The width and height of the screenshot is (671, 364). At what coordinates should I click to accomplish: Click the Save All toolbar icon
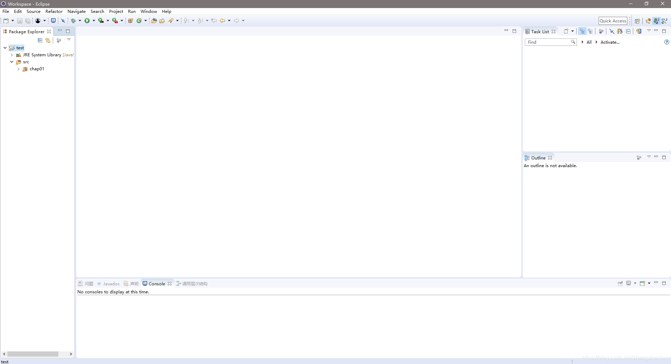28,21
